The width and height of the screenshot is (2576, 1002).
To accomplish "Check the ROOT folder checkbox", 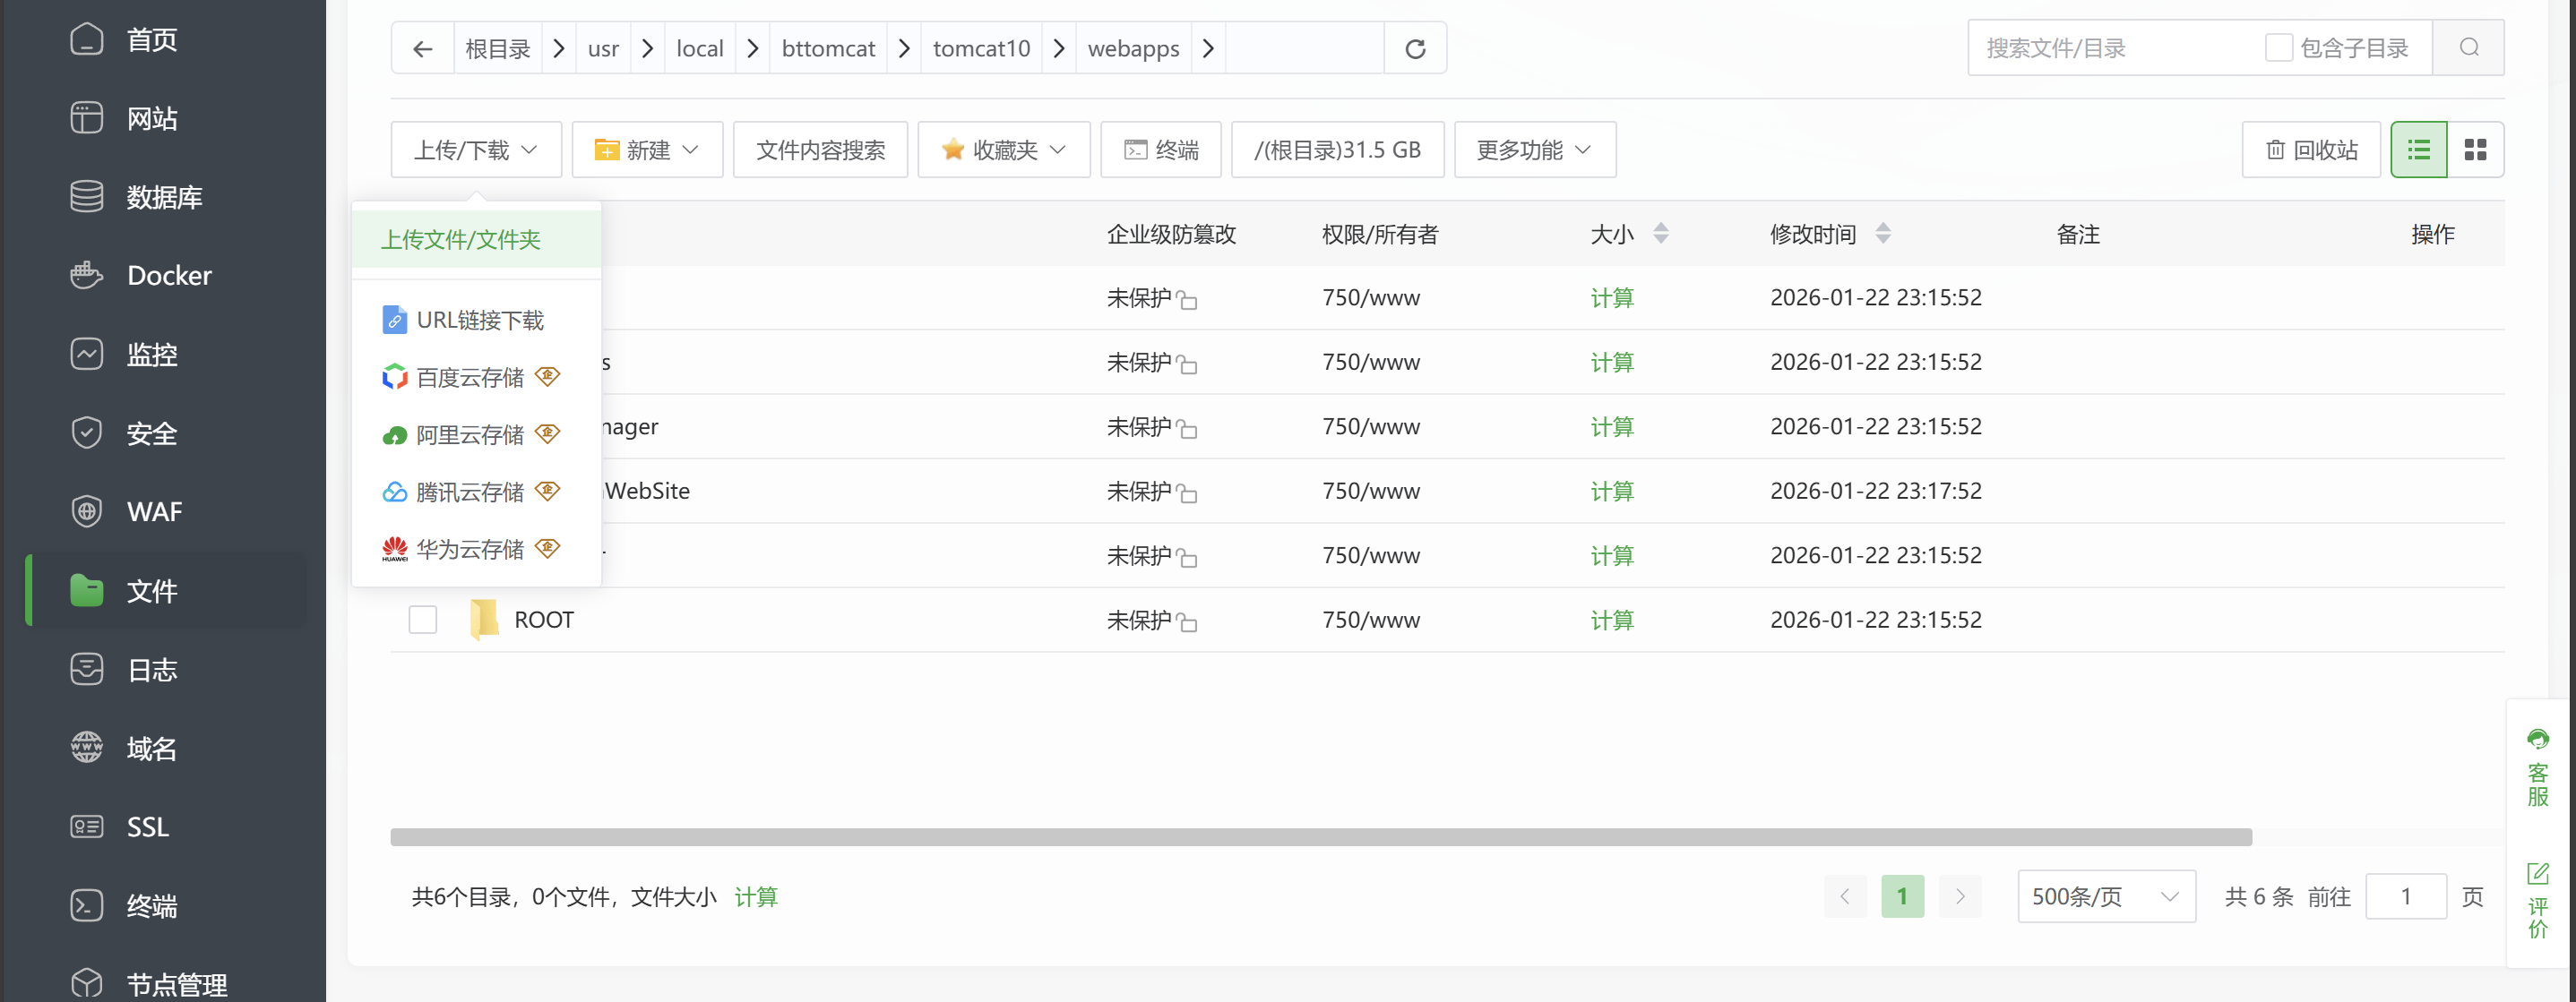I will pyautogui.click(x=423, y=620).
